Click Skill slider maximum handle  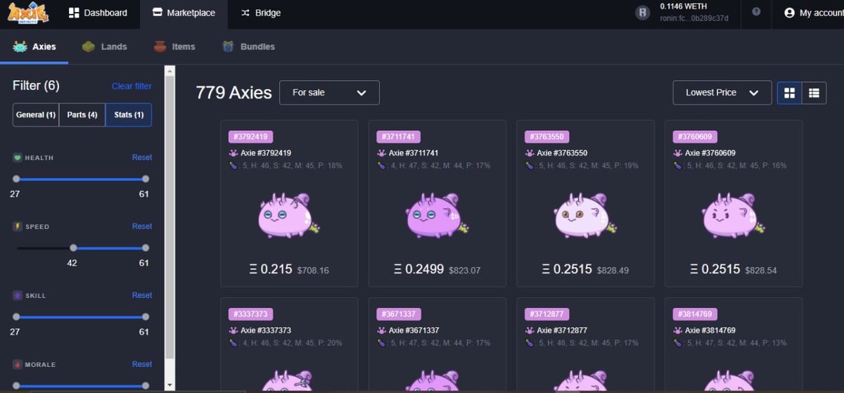point(146,316)
